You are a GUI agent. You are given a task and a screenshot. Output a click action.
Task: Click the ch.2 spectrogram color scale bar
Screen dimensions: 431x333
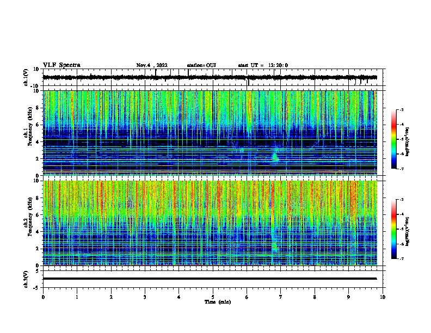(x=394, y=229)
